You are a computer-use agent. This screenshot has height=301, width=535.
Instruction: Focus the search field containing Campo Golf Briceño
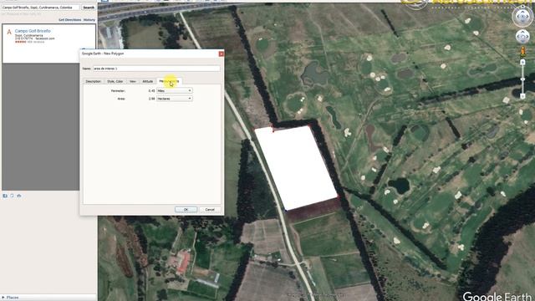click(40, 8)
